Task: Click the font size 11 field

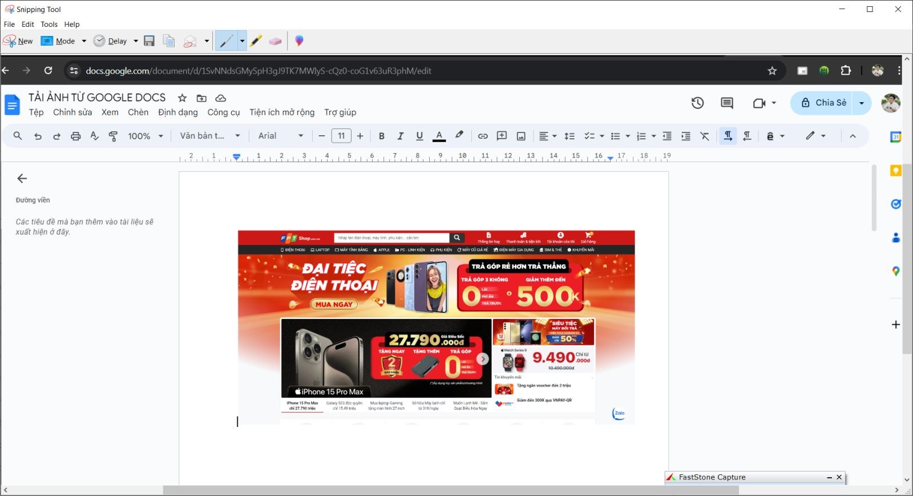Action: 341,136
